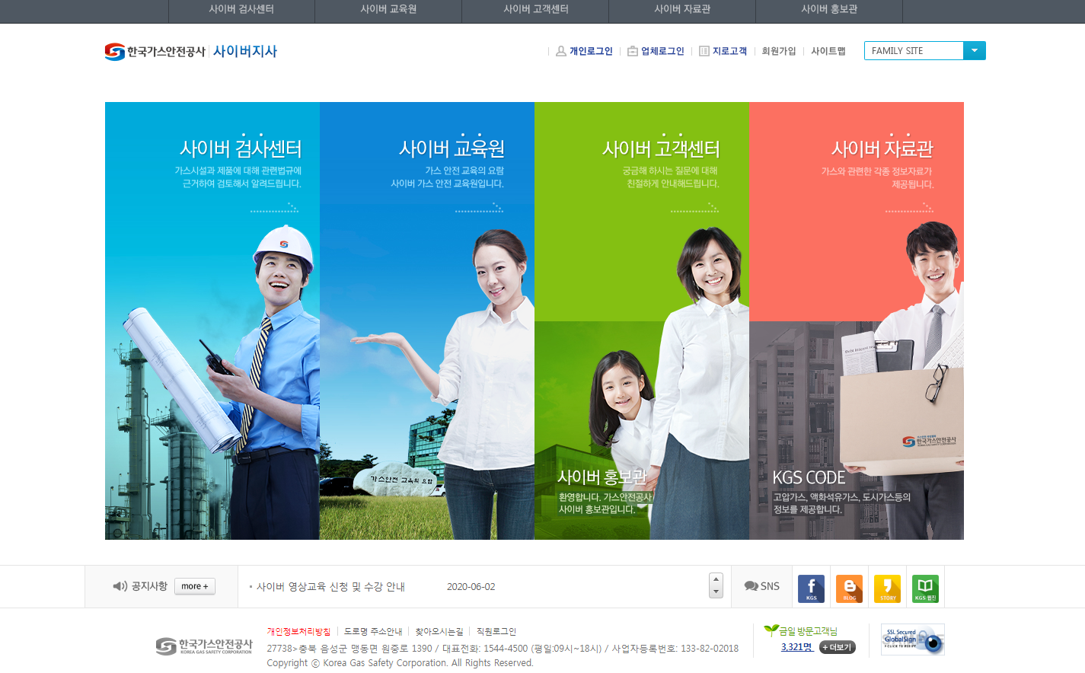Viewport: 1085px width, 673px height.
Task: Open the 사이버 검사센터 menu tab
Action: [x=241, y=11]
